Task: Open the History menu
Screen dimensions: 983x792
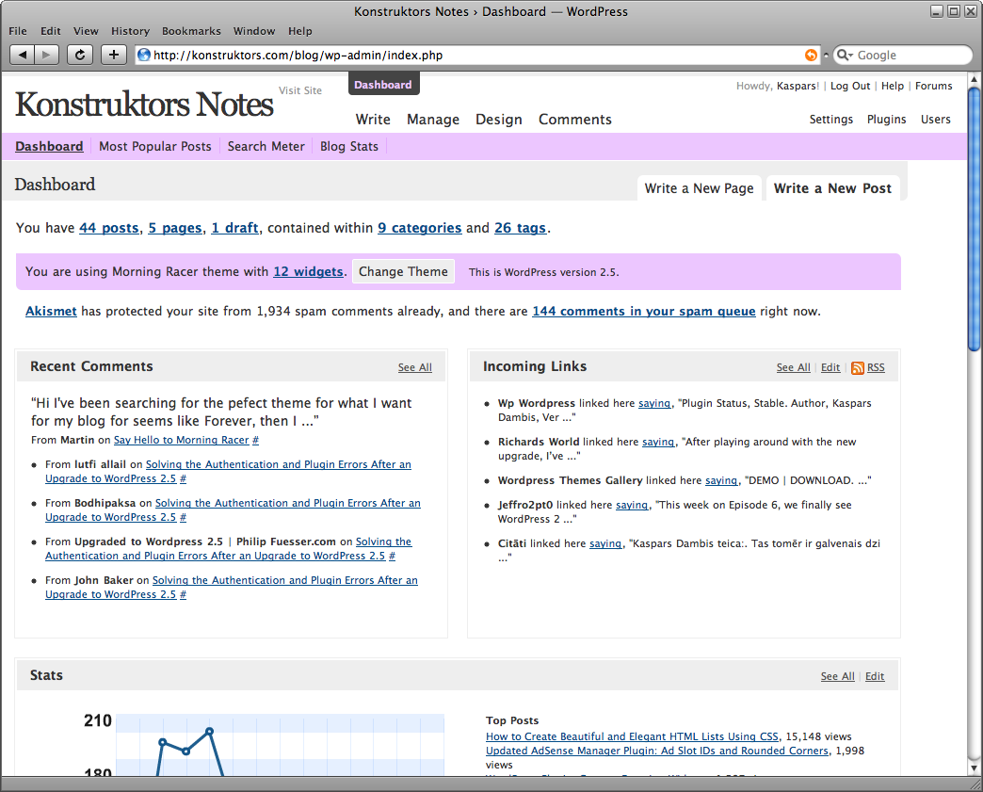Action: point(130,31)
